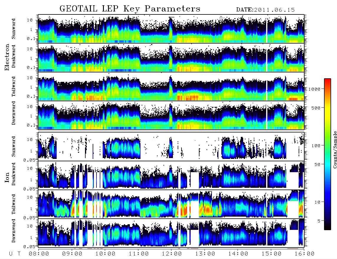
Task: Select the date label 'DATE:2011.06.15'
Action: [x=265, y=10]
